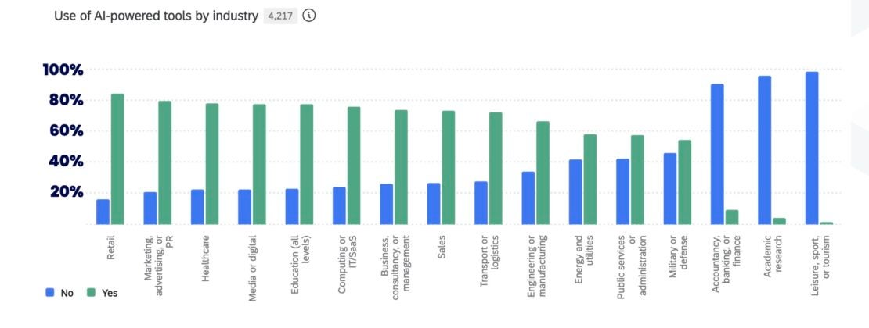Viewport: 869px width, 328px height.
Task: Select the blue Energy and utilities bar
Action: 575,191
